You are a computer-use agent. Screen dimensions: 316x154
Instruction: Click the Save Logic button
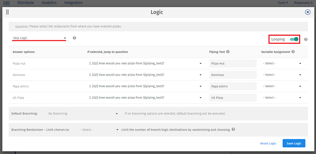(x=294, y=143)
